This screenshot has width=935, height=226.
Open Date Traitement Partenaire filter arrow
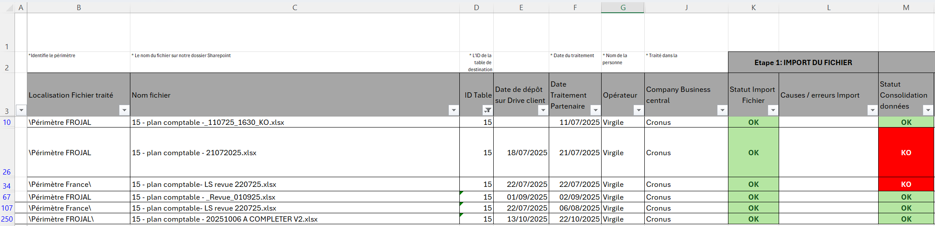pyautogui.click(x=595, y=110)
